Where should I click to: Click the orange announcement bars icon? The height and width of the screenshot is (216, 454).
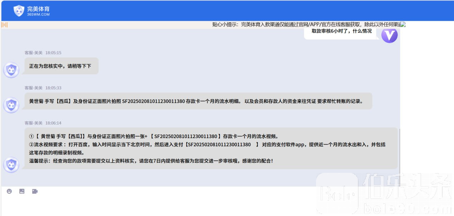5,25
